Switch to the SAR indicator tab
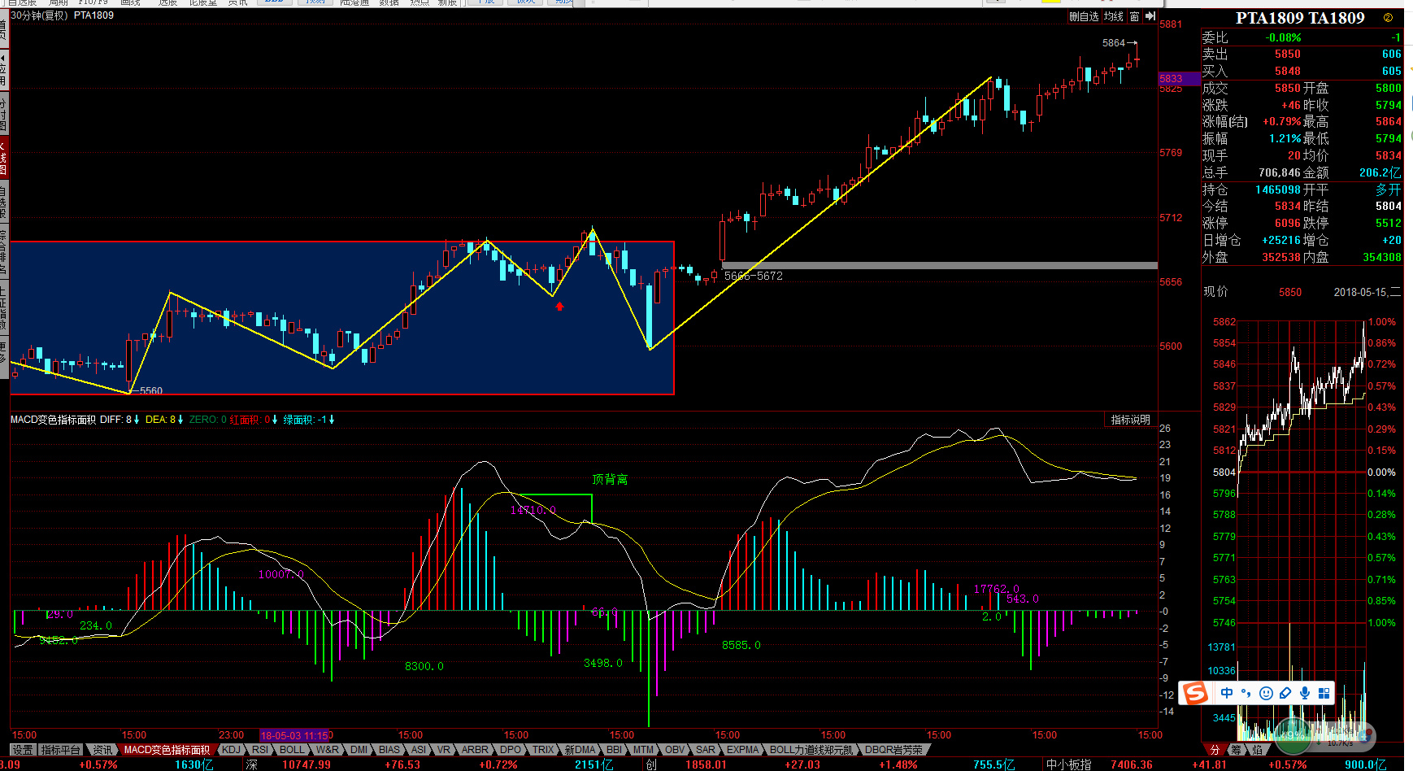The height and width of the screenshot is (771, 1413). tap(706, 750)
